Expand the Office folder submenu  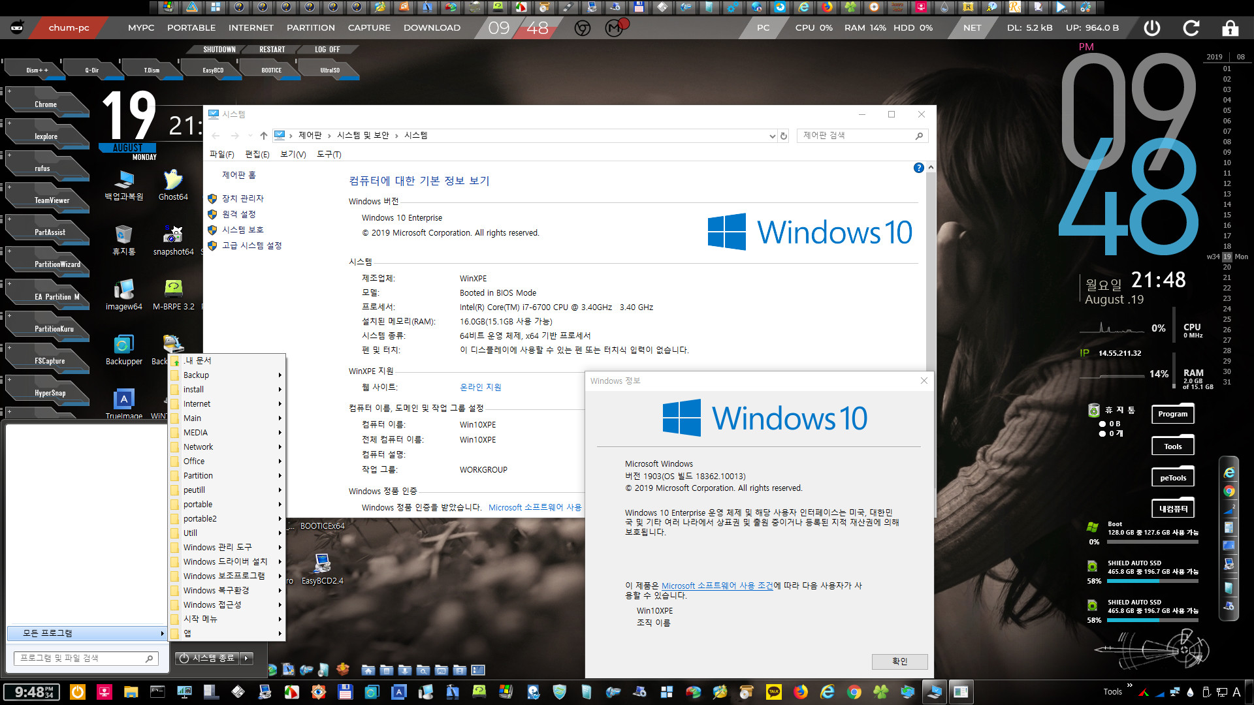227,462
